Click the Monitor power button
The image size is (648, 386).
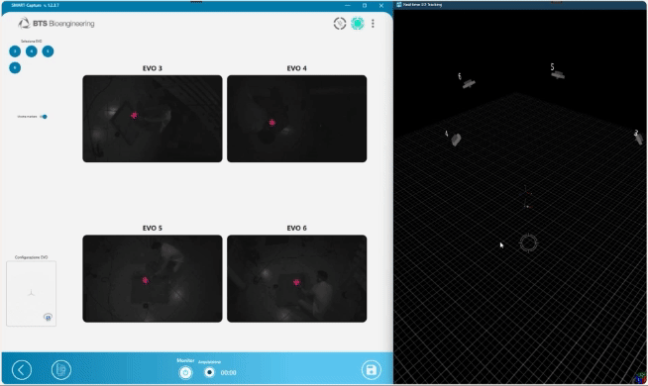[x=185, y=373]
